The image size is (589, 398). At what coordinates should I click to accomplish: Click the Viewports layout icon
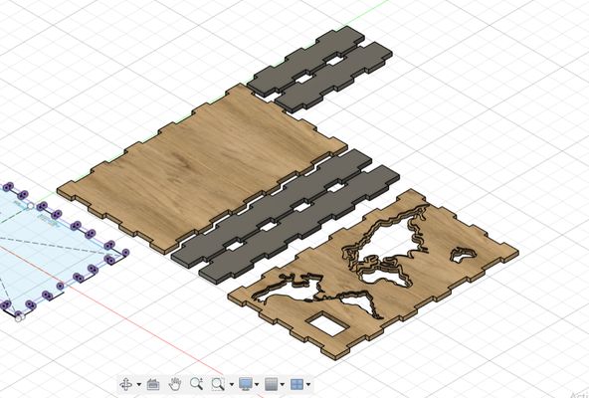pyautogui.click(x=296, y=384)
